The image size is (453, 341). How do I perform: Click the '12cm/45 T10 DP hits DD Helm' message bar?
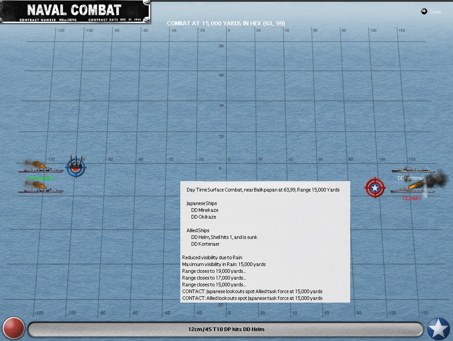coord(226,329)
